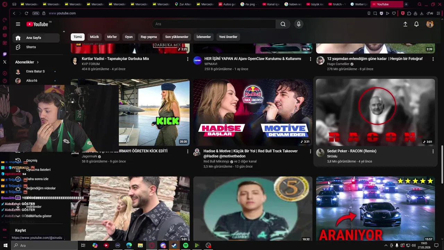
Task: Open options for Hergün bir Fotoğraf video
Action: 433,59
